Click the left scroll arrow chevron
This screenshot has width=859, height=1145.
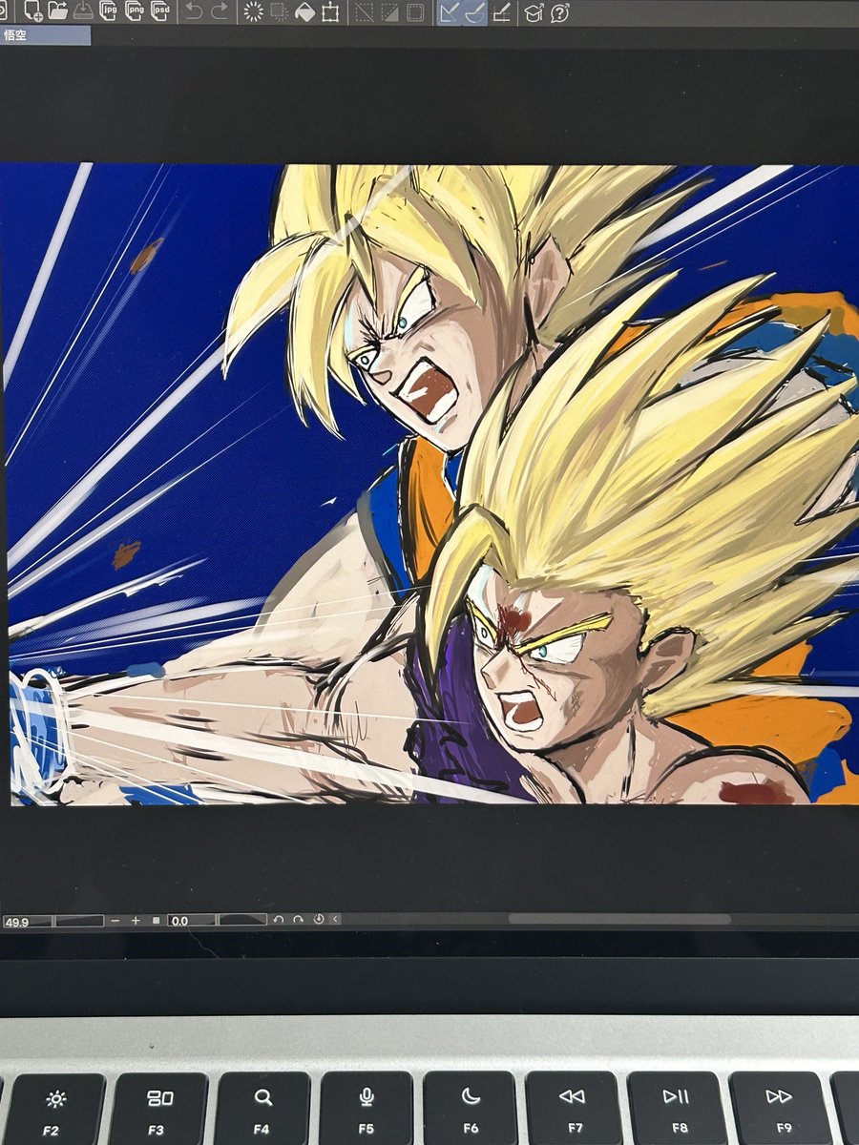pos(336,920)
